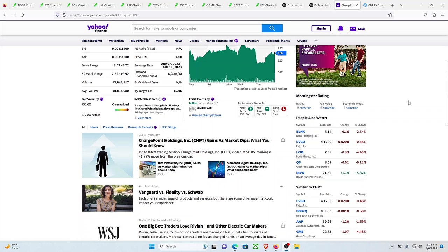Open Vanguard vs. Fidelity vs. Schwab headline
Viewport: 448px width, 252px height.
(x=171, y=192)
